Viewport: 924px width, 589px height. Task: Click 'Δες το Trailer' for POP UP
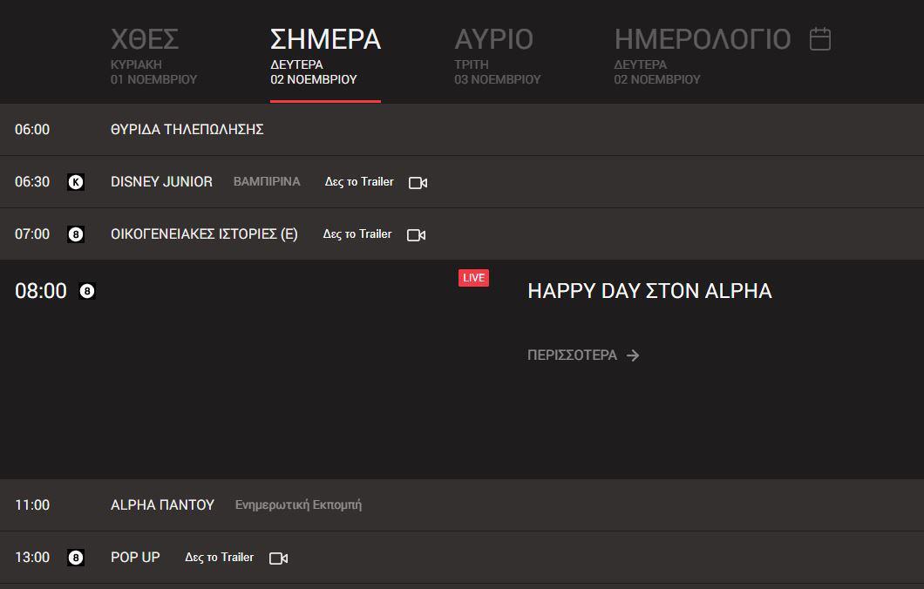(219, 558)
